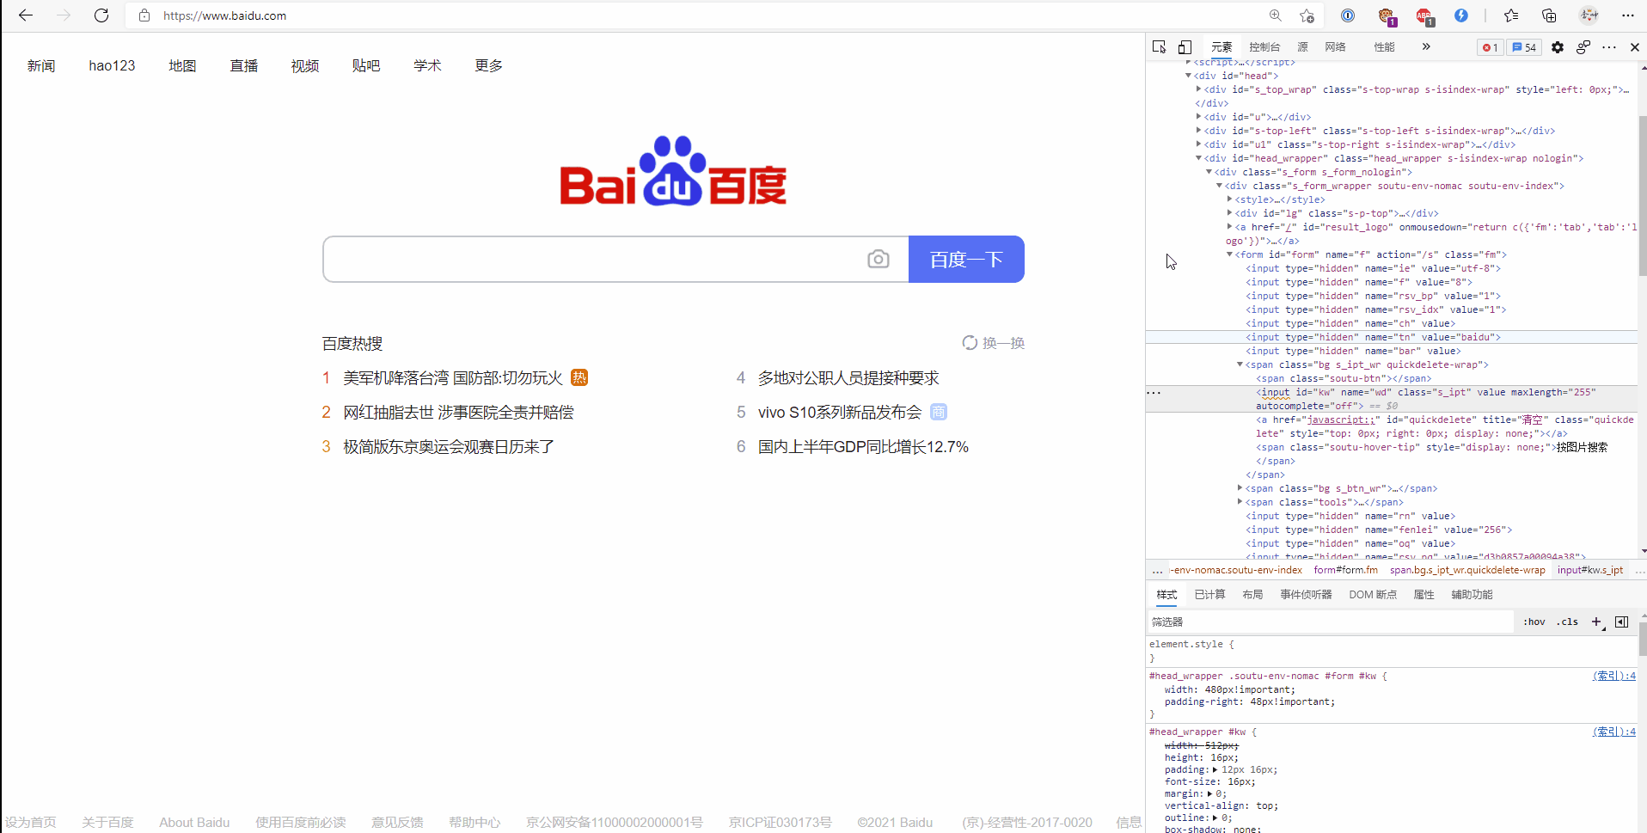The width and height of the screenshot is (1647, 833).
Task: Focus the 筛选器 styles filter field
Action: tap(1331, 622)
